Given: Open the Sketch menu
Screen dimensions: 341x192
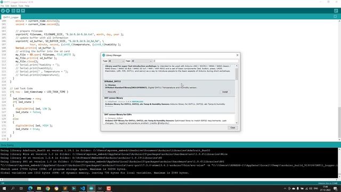Looking at the screenshot, I should point(14,6).
